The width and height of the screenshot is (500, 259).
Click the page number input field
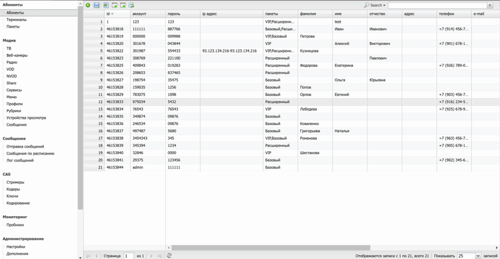coord(128,256)
